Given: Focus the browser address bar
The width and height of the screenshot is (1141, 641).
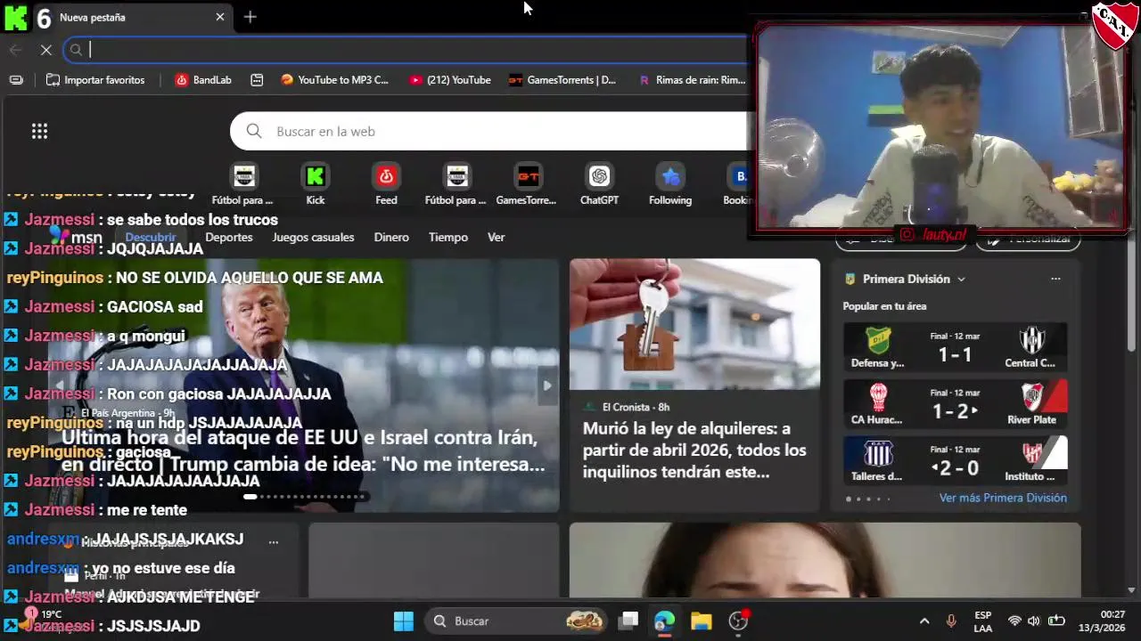Looking at the screenshot, I should click(406, 50).
